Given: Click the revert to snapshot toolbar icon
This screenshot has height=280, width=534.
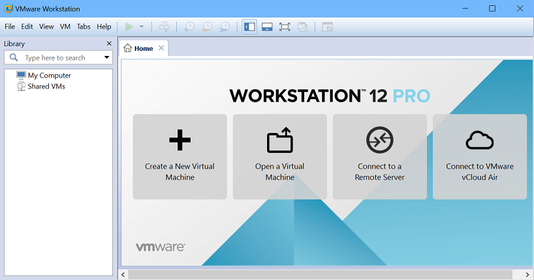Looking at the screenshot, I should (206, 27).
